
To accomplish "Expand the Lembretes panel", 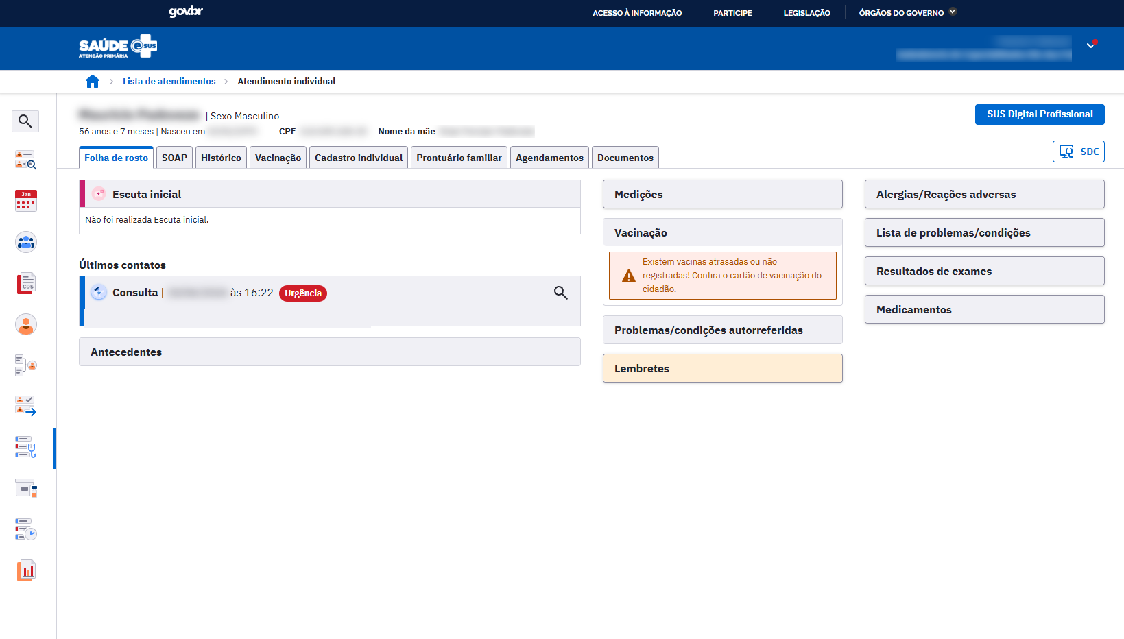I will coord(723,368).
